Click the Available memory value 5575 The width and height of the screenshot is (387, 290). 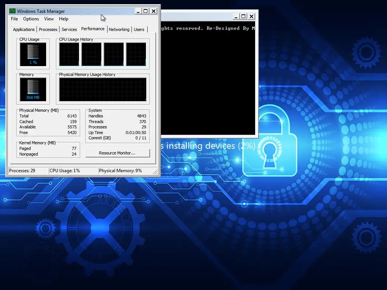[x=72, y=127]
